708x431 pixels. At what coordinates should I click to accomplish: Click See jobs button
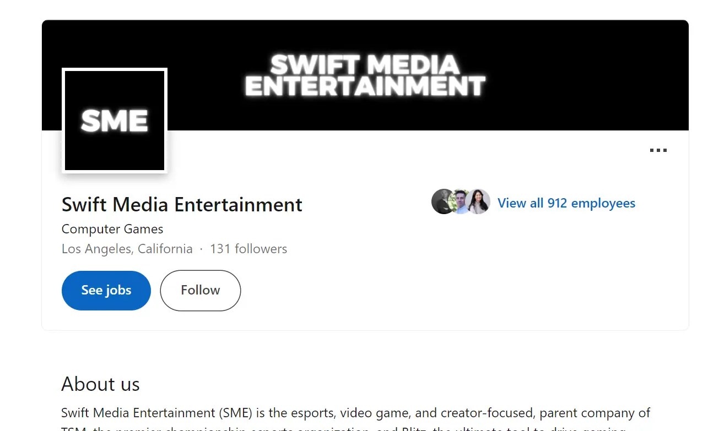click(106, 290)
